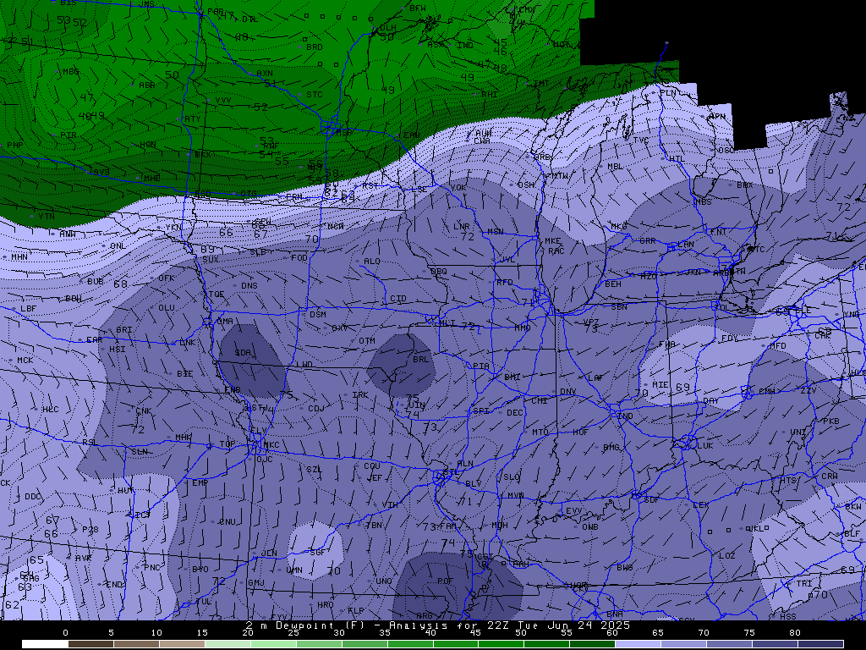Select the ALO station label

pyautogui.click(x=372, y=262)
